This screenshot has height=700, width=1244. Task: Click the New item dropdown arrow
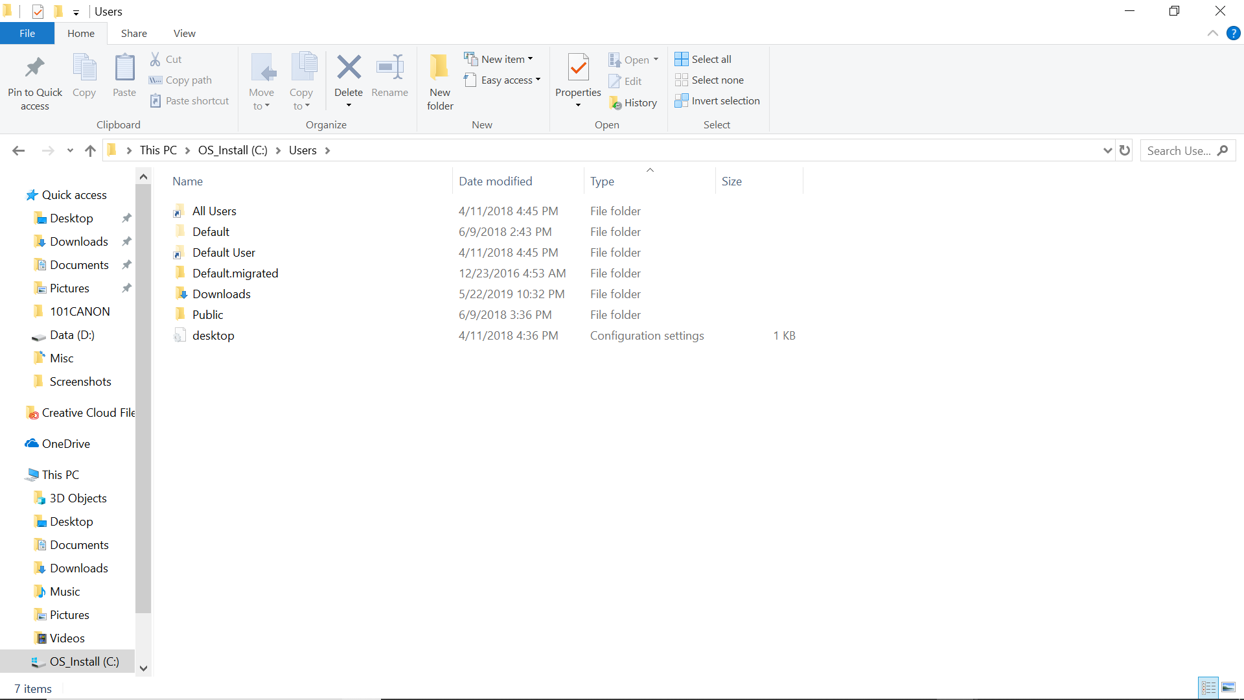(x=531, y=58)
